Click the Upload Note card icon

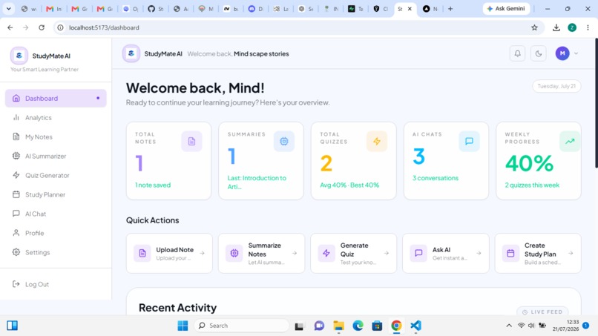click(142, 253)
